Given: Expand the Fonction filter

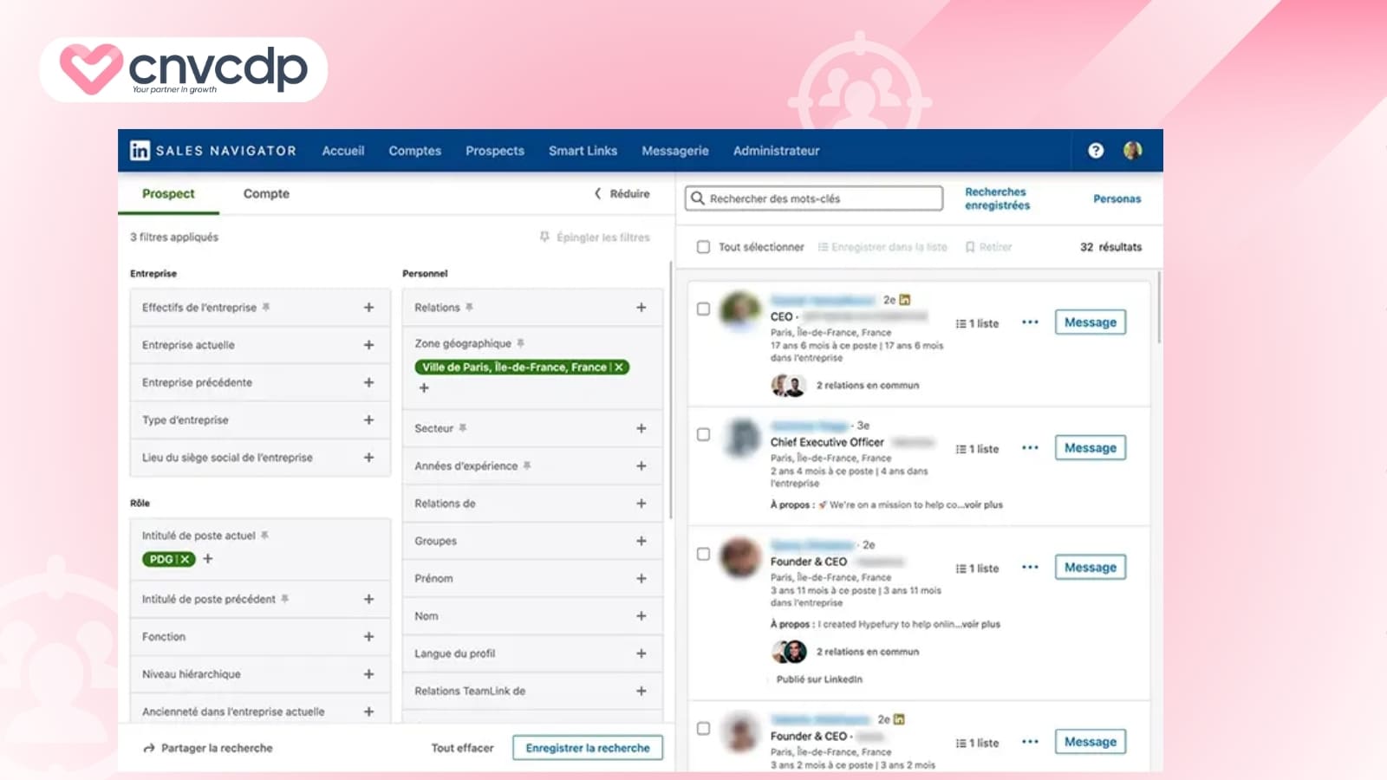Looking at the screenshot, I should pyautogui.click(x=368, y=636).
